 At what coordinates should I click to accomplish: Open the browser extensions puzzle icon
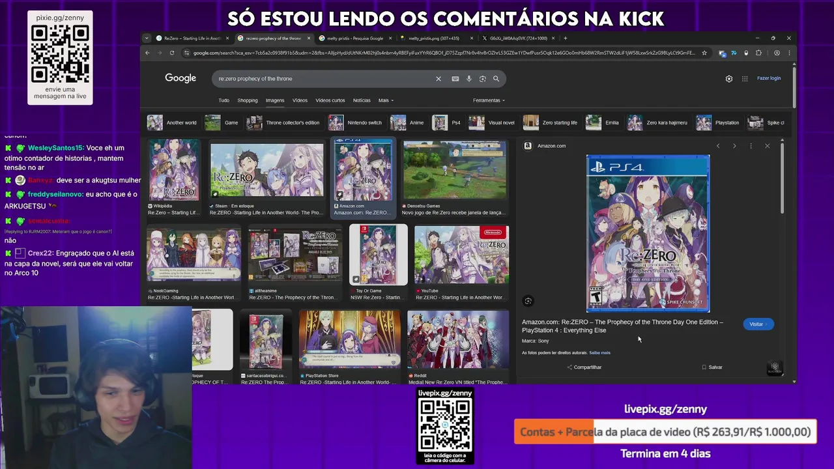pos(758,53)
